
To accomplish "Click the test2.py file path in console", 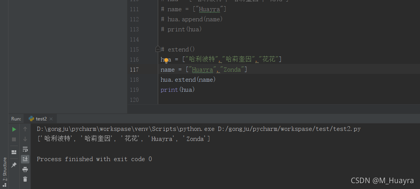I will [289, 129].
